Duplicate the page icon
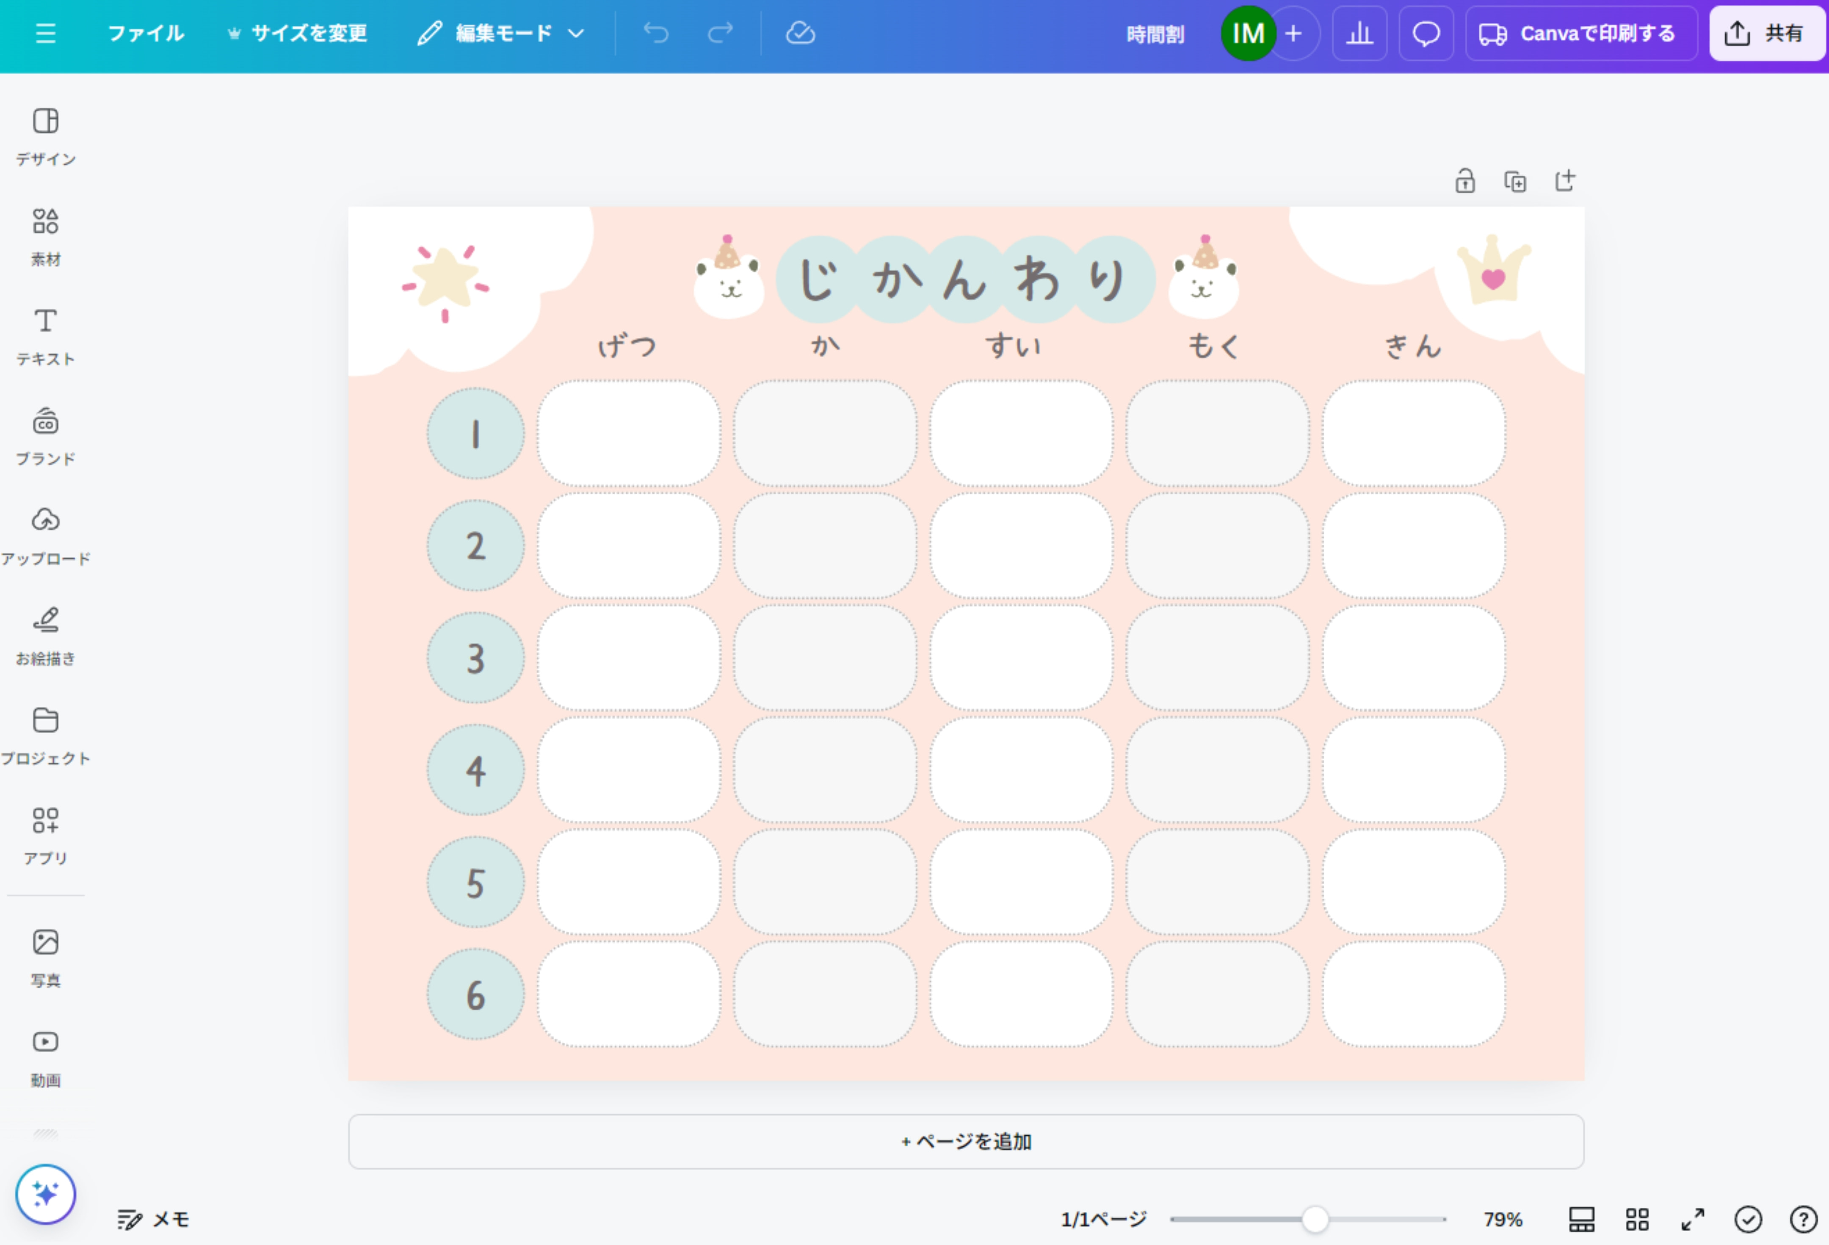The image size is (1829, 1245). (1515, 181)
